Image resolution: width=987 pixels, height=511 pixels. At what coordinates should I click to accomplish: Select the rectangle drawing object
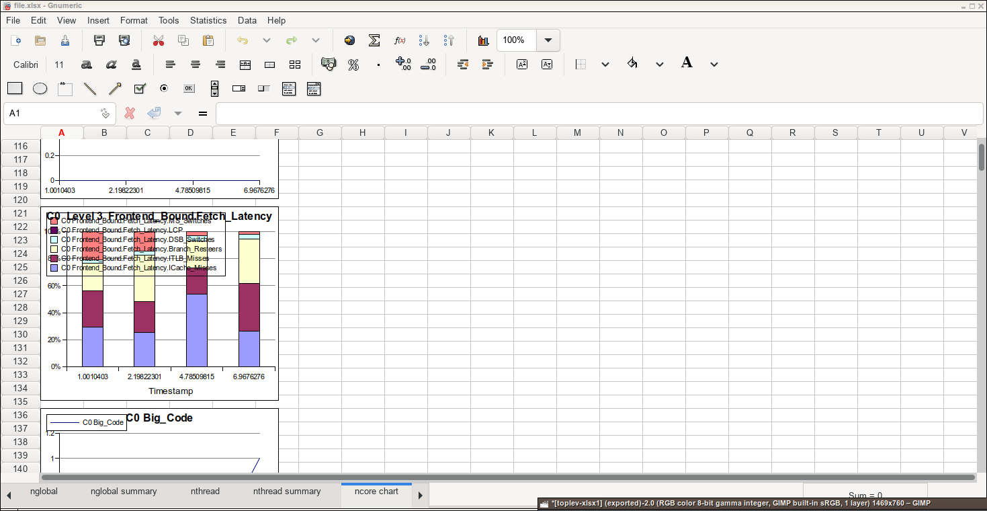[x=15, y=89]
